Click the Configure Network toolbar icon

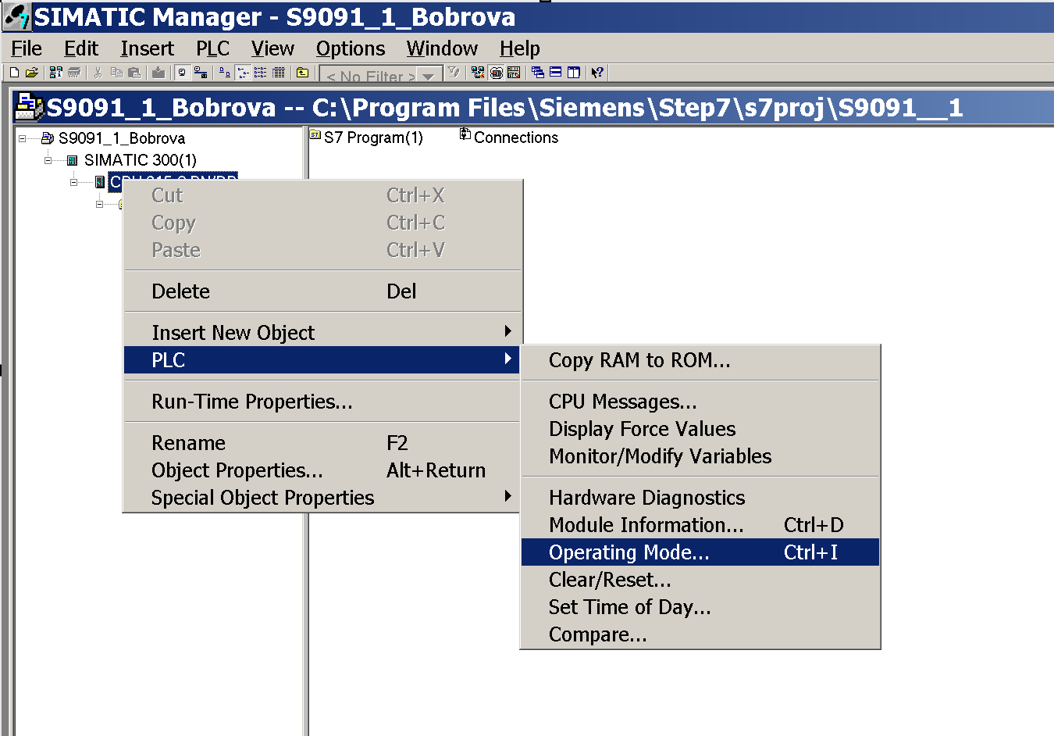pyautogui.click(x=478, y=73)
